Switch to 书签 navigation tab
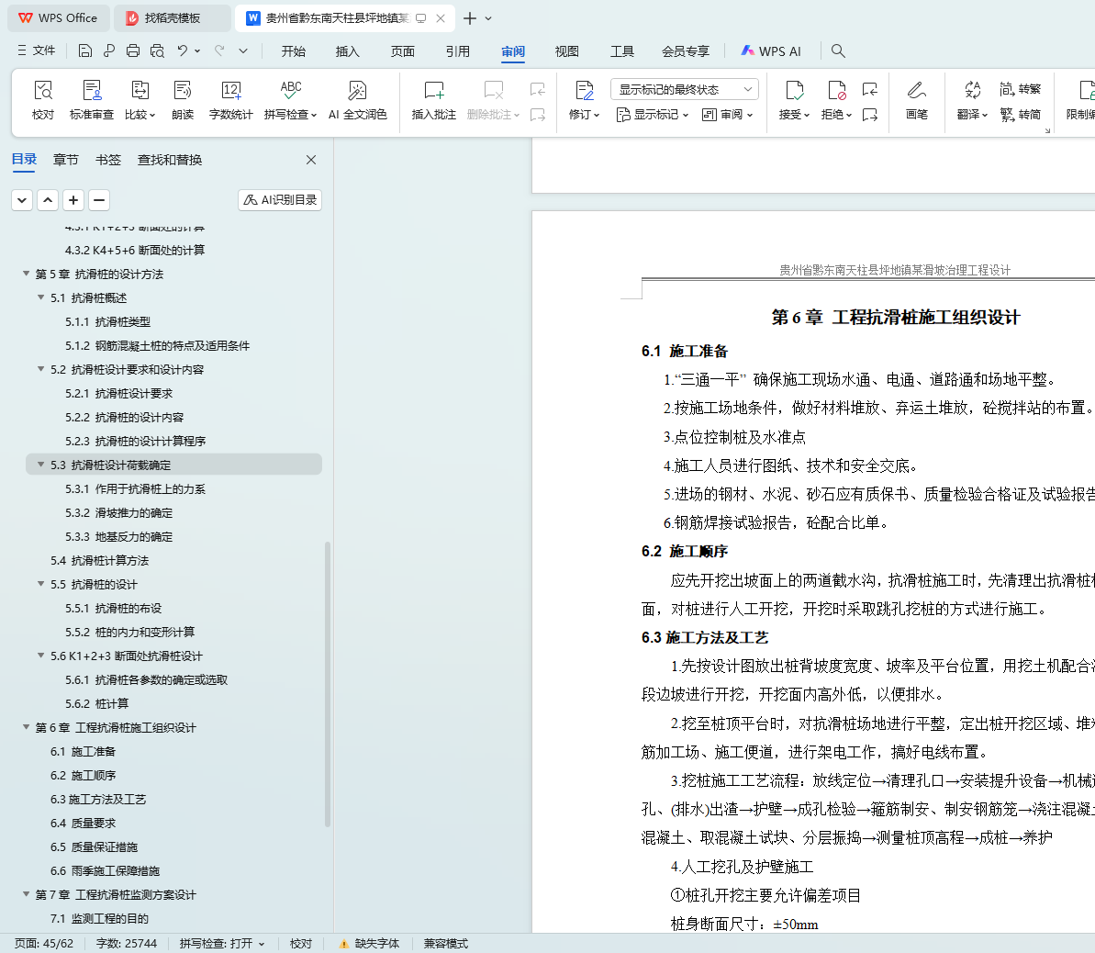 (108, 160)
